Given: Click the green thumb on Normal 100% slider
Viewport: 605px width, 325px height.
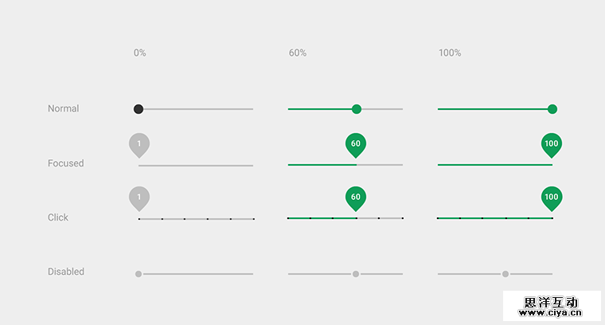Looking at the screenshot, I should pyautogui.click(x=552, y=109).
